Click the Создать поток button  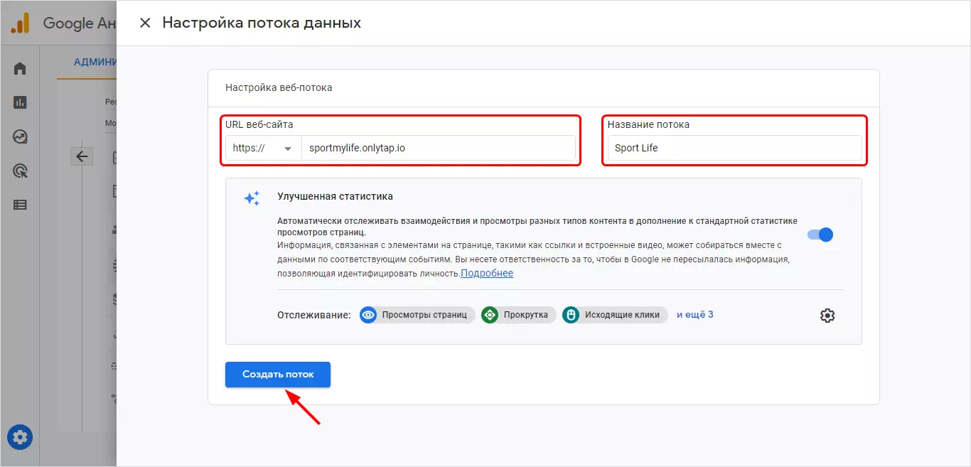[x=277, y=375]
